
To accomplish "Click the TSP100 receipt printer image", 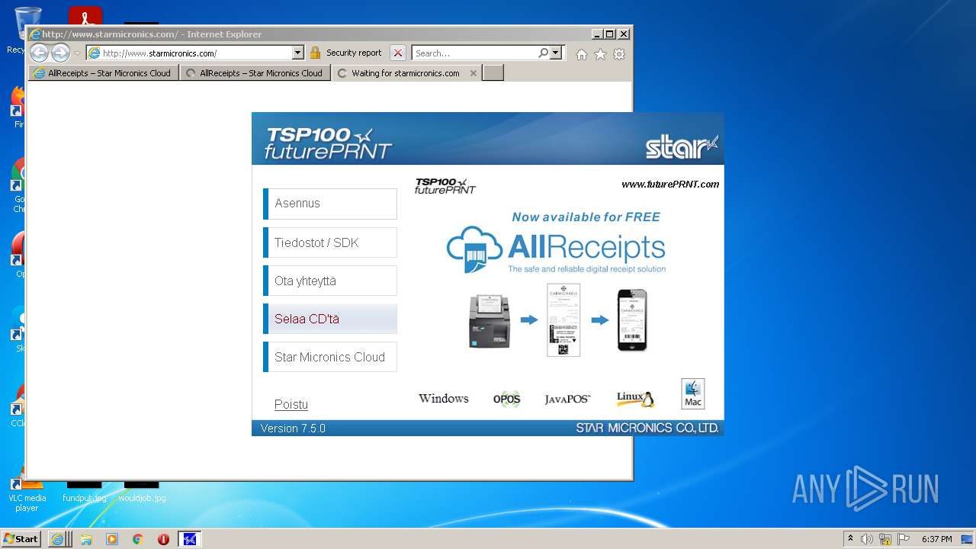I will 488,321.
